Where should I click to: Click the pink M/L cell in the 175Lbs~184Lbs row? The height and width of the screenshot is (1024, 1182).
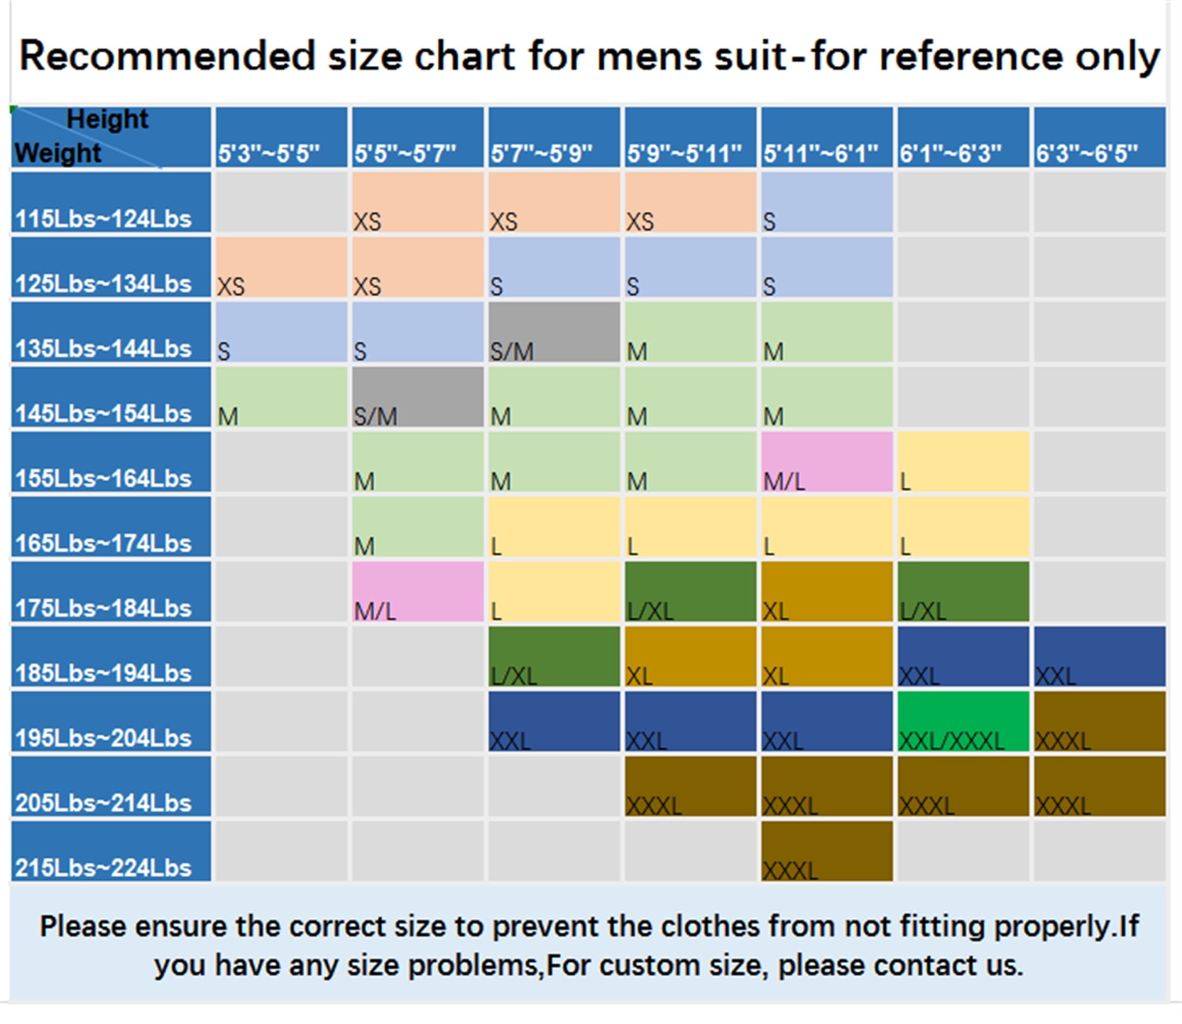417,592
